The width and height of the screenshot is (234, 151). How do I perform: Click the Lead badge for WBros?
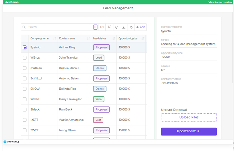99,57
